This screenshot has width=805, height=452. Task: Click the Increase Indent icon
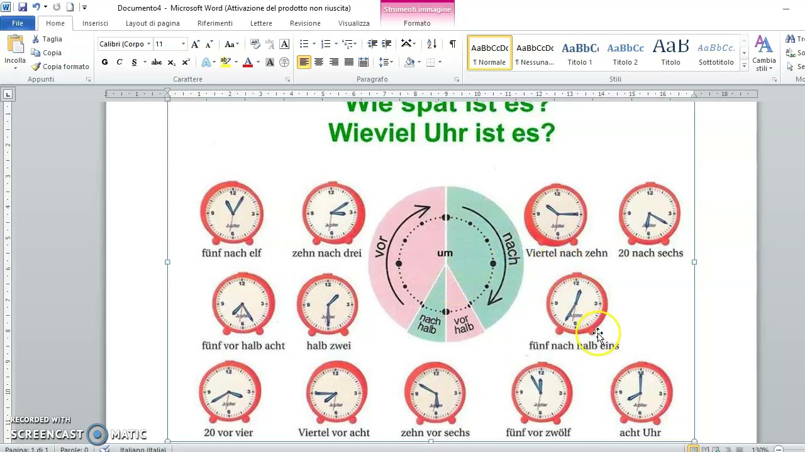point(387,44)
